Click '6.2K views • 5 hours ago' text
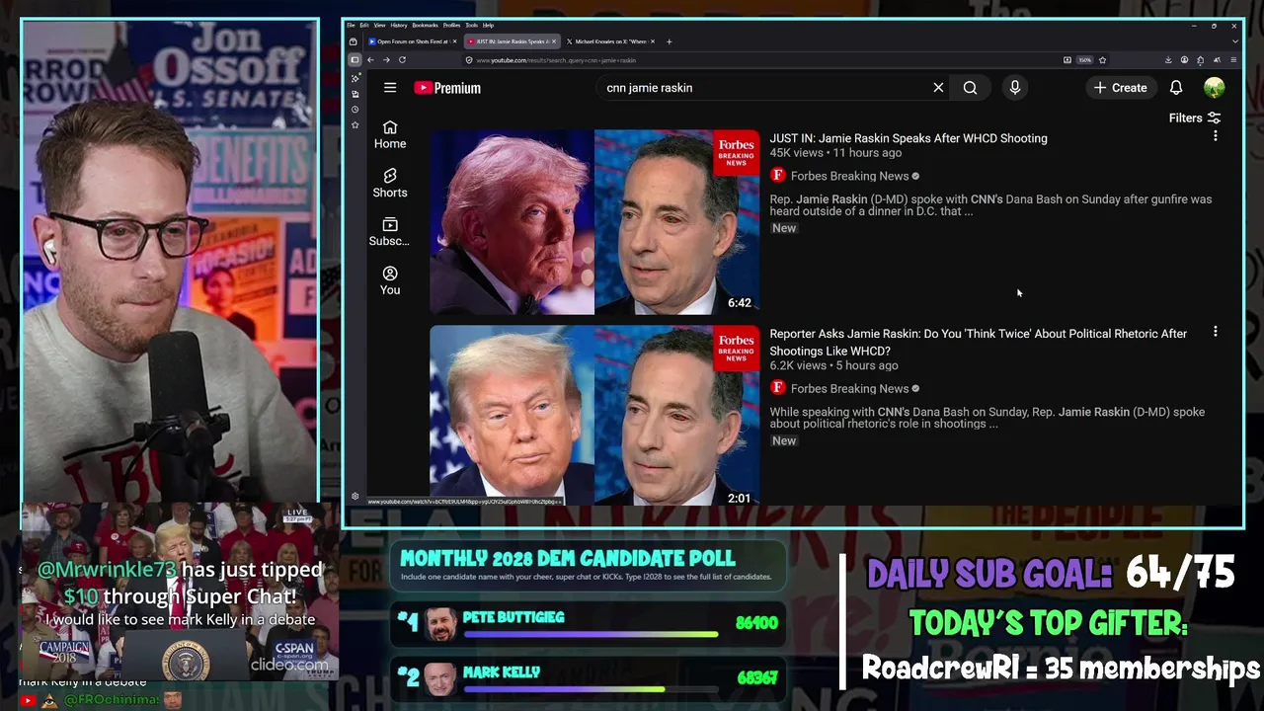Screen dimensions: 1264x711 [833, 365]
